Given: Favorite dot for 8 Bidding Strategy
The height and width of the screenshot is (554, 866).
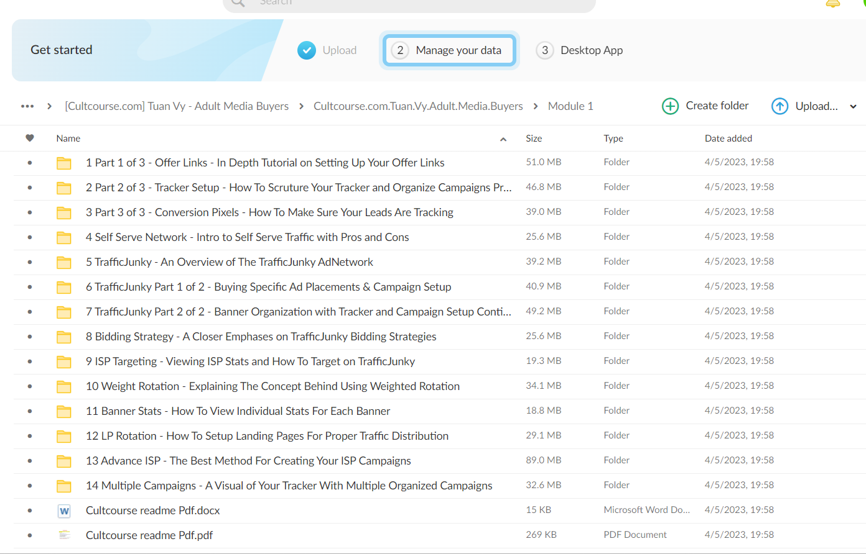Looking at the screenshot, I should (x=30, y=337).
